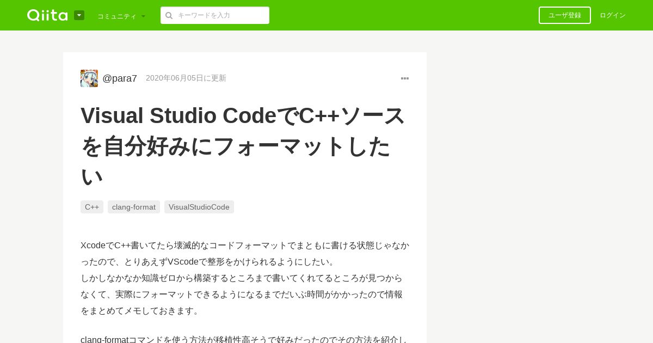Select the VisualStudioCode tag
This screenshot has height=343, width=653.
(x=199, y=207)
